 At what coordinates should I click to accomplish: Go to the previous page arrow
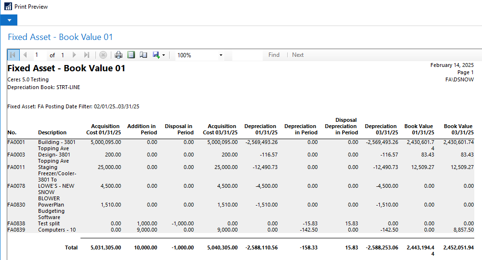coord(25,55)
